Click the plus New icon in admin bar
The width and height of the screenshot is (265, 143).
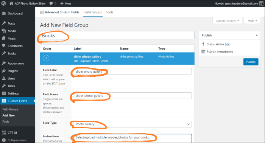pyautogui.click(x=62, y=3)
